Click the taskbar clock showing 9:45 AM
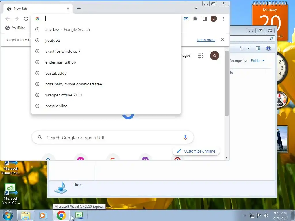The image size is (295, 221). (x=280, y=216)
